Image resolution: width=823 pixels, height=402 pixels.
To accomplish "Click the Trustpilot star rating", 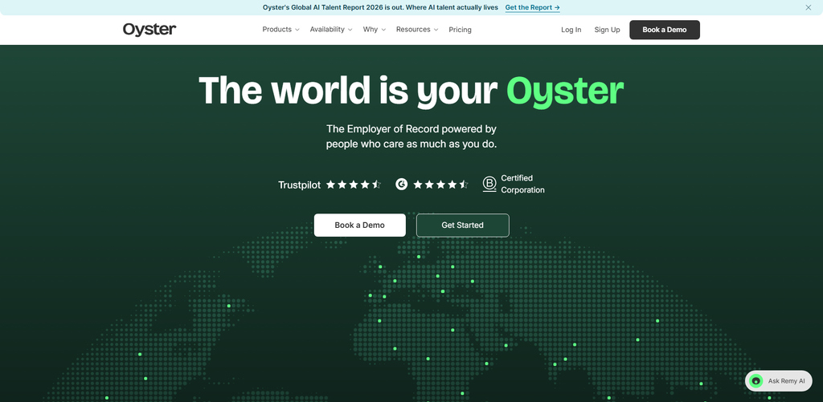I will click(354, 185).
